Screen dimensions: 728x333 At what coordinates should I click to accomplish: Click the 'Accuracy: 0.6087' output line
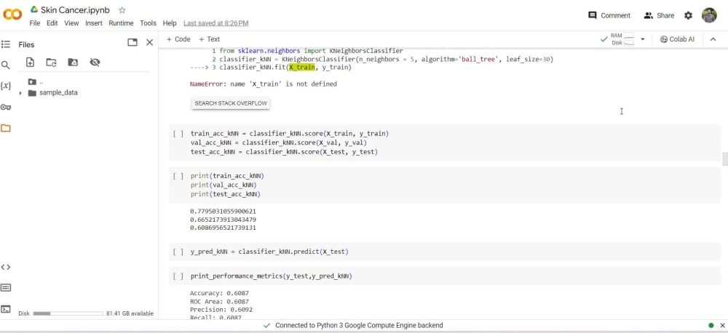[x=219, y=293]
